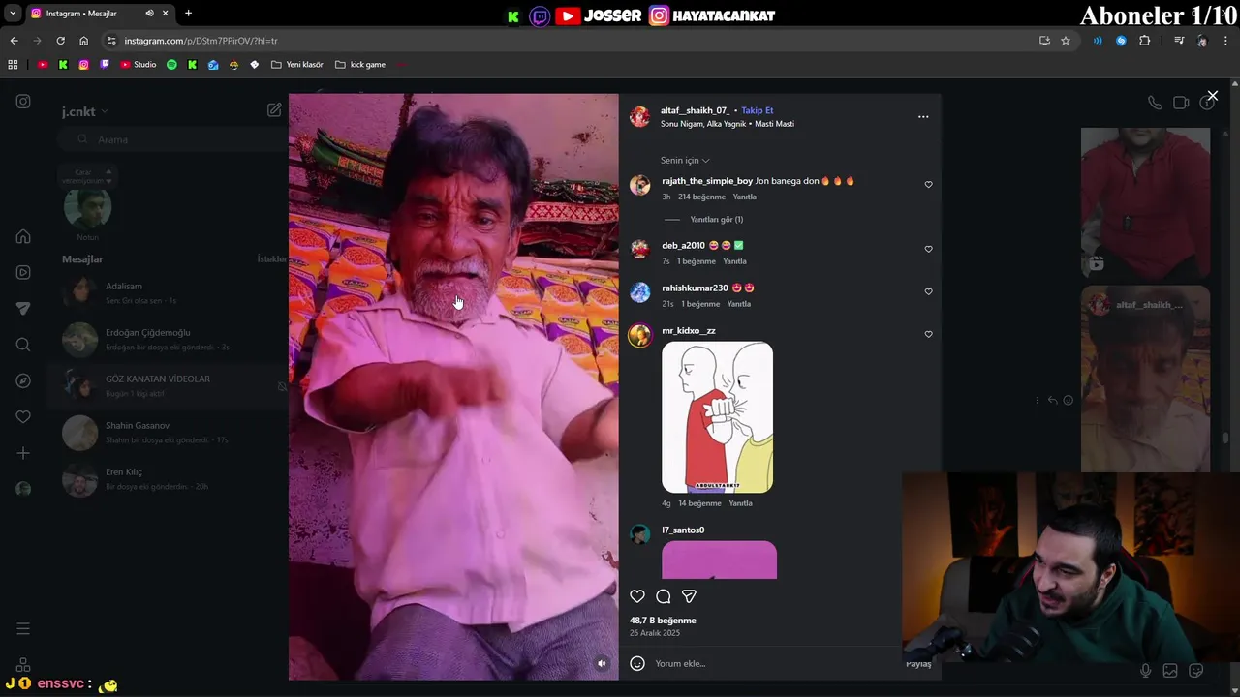The height and width of the screenshot is (697, 1240).
Task: Open Chrome three-dot menu
Action: pyautogui.click(x=1226, y=41)
